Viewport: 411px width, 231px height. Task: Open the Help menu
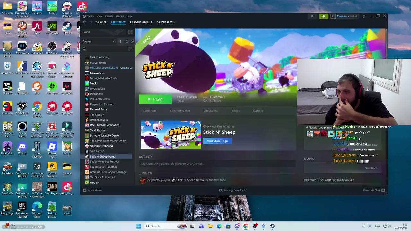pyautogui.click(x=129, y=16)
